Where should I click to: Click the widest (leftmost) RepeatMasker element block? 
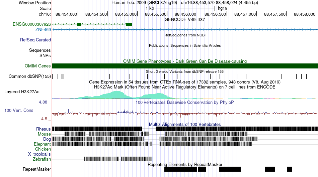tap(180, 169)
